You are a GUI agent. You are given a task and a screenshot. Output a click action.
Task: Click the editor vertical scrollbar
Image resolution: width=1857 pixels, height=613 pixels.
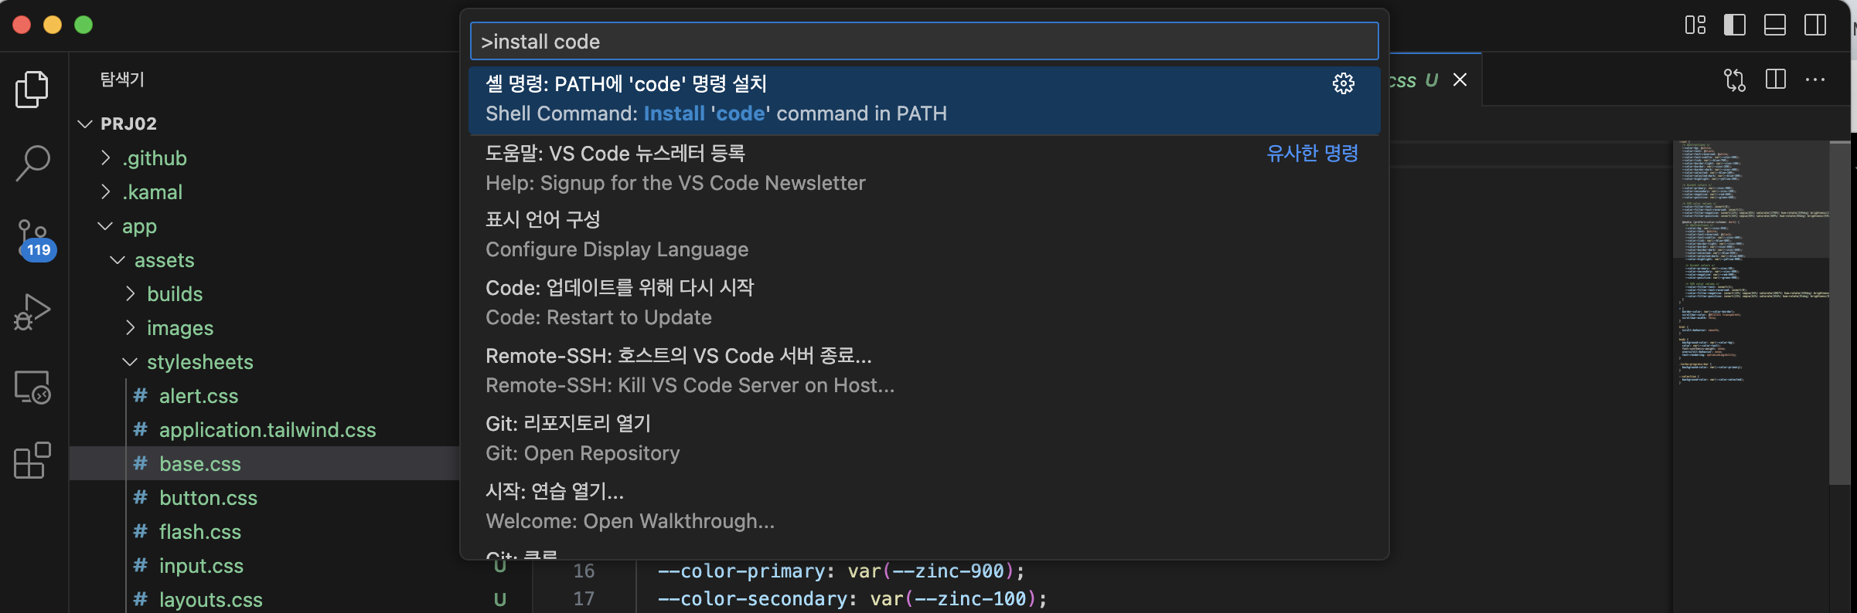(1840, 313)
